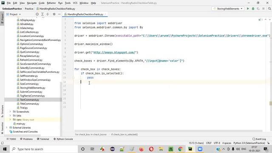
Task: Run the StoringWebElements configuration
Action: [x=248, y=8]
